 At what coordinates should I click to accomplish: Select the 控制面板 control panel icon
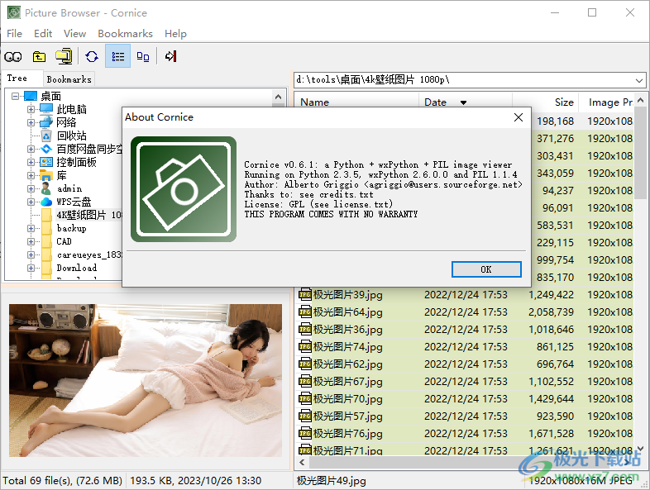[x=46, y=162]
